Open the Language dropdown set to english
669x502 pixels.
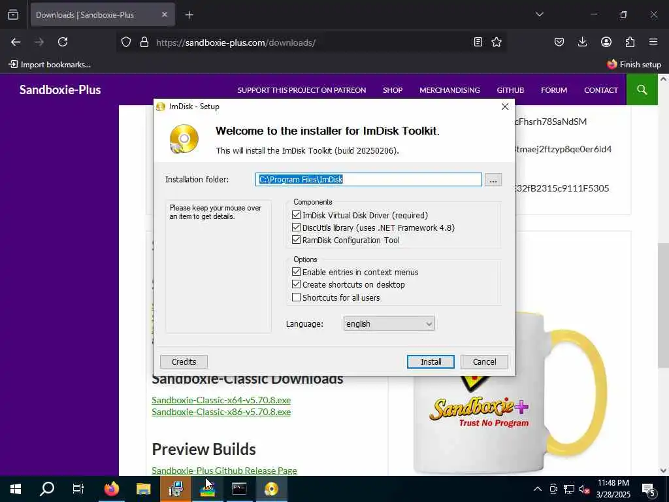(x=389, y=324)
